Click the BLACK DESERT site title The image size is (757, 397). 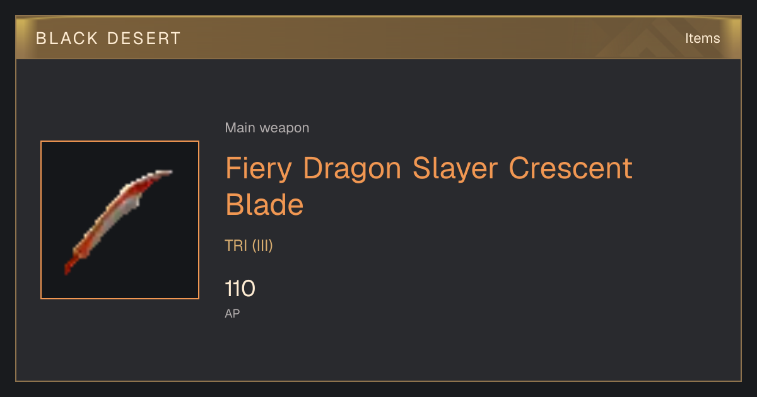pos(109,38)
